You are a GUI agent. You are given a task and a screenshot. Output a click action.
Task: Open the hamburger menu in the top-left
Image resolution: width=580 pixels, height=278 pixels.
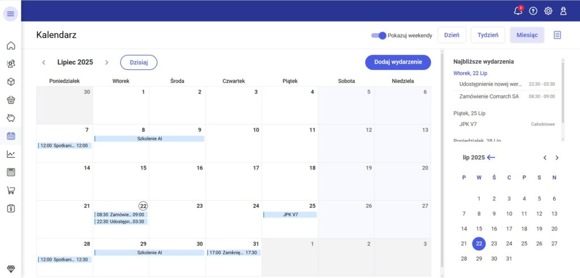click(11, 14)
